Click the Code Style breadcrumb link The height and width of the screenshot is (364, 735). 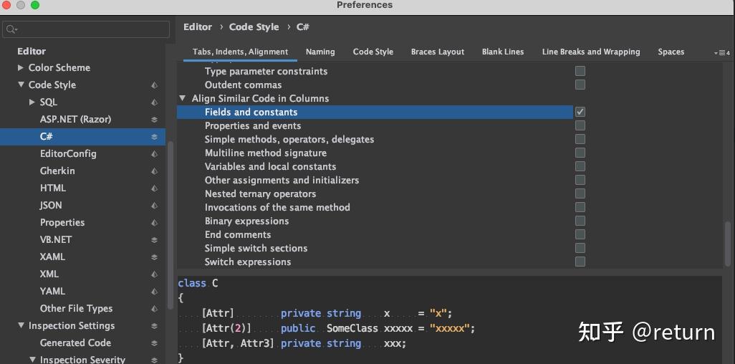click(254, 27)
